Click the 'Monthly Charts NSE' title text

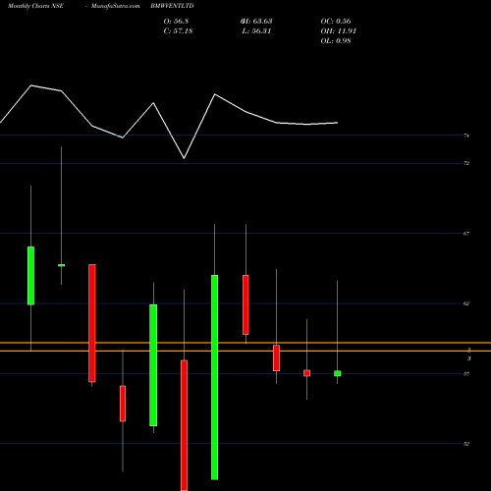pos(35,6)
